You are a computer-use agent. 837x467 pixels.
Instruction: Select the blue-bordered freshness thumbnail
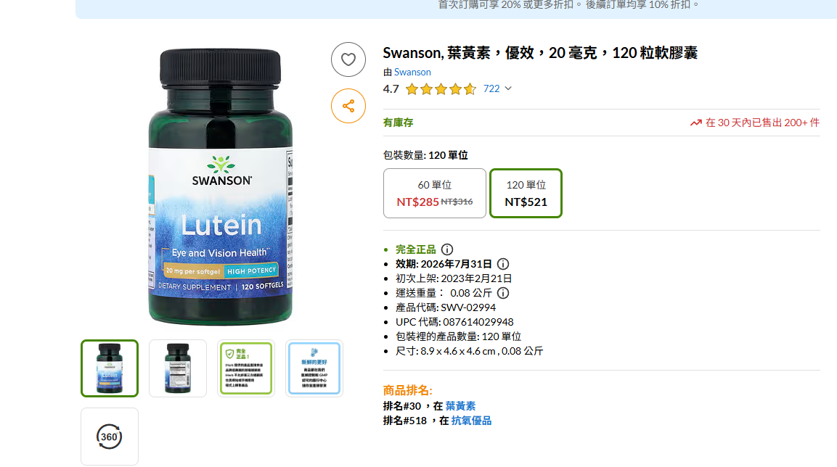[314, 368]
